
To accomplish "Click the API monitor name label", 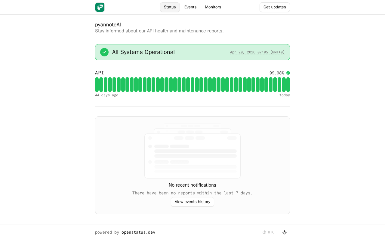I will tap(100, 73).
